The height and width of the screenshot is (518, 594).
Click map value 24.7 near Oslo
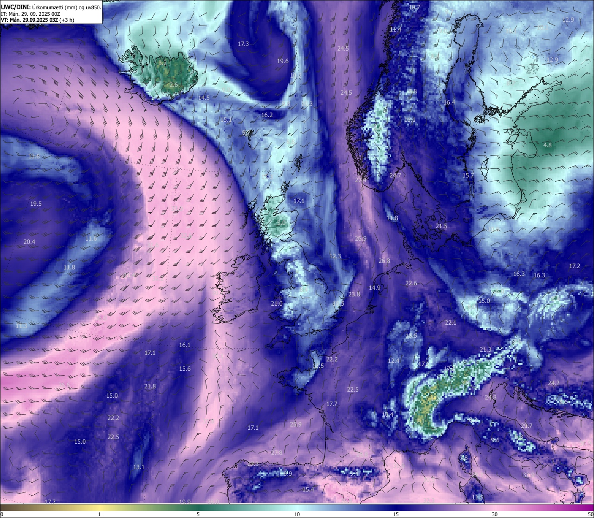pyautogui.click(x=395, y=175)
